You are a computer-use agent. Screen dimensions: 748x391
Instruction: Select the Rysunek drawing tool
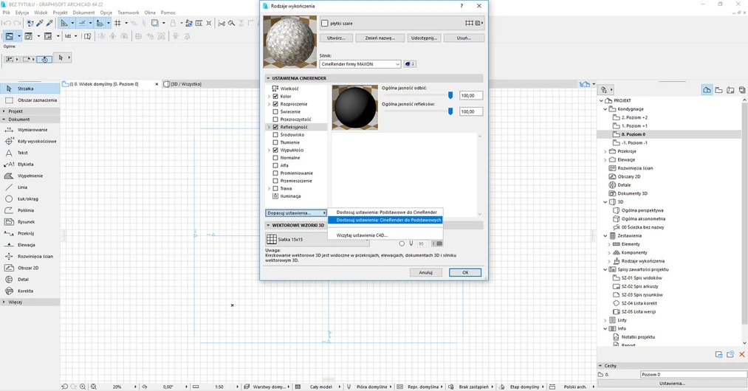pos(30,222)
